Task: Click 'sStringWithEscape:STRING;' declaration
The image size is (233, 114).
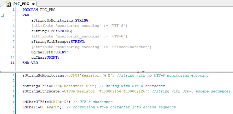Action: point(58,42)
